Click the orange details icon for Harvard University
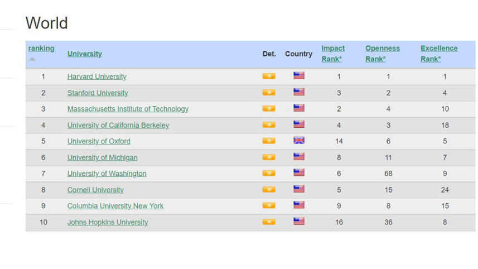 [x=268, y=76]
